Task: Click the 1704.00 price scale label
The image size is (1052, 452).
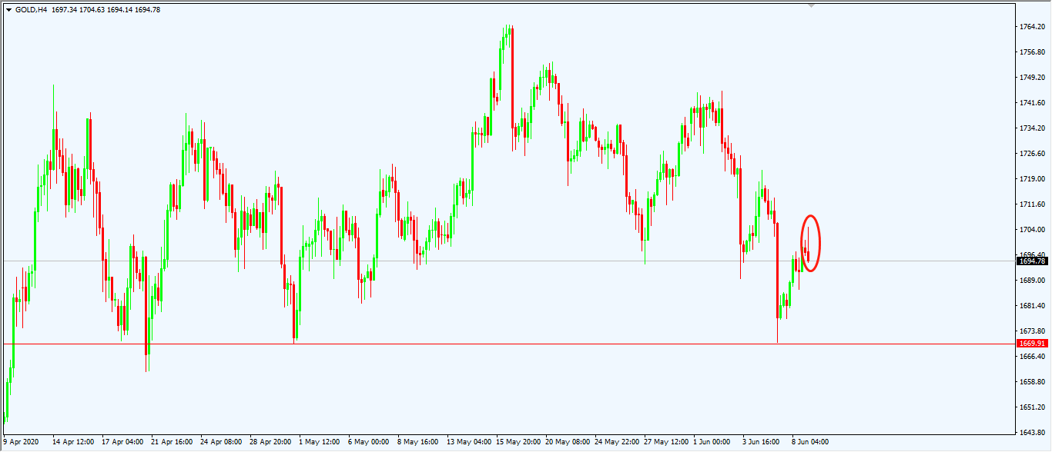Action: [x=1032, y=230]
